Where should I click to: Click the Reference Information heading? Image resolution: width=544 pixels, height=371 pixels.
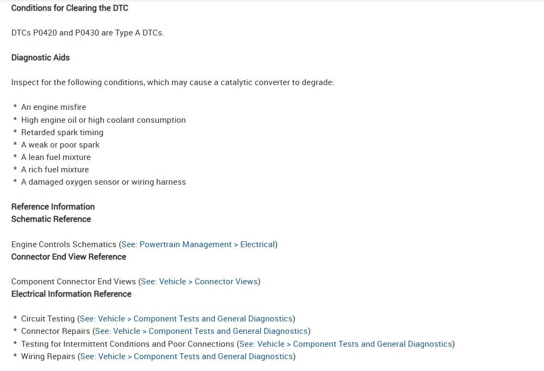[x=53, y=207]
